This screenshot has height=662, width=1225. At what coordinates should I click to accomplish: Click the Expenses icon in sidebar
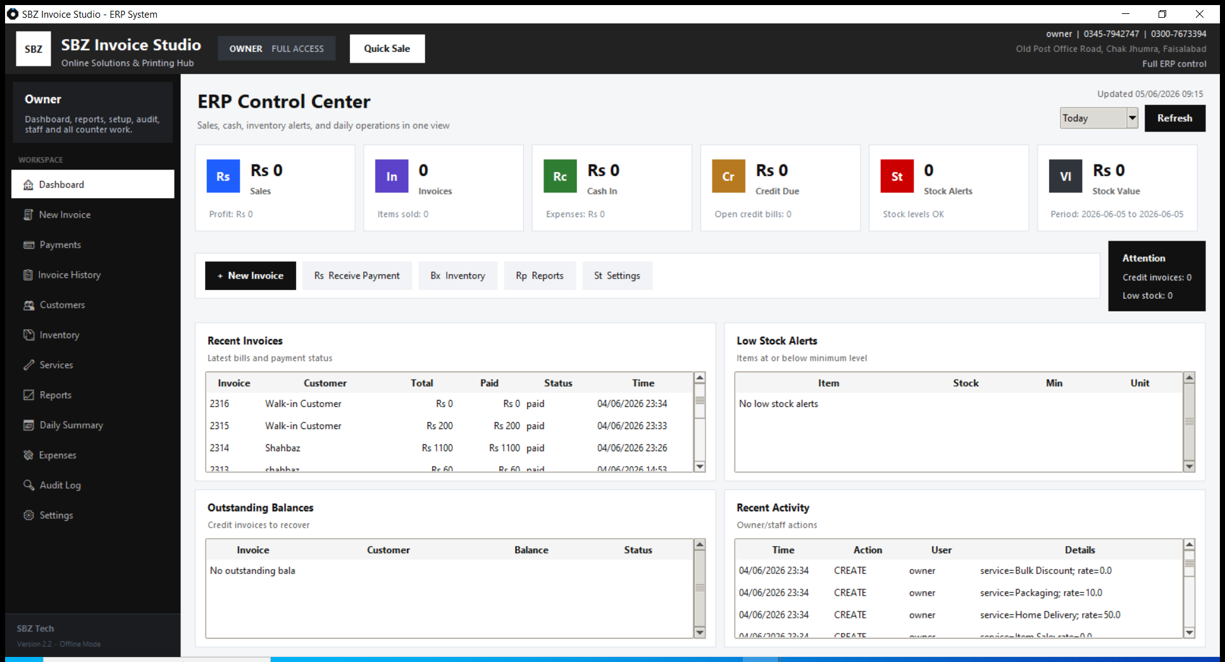tap(28, 455)
